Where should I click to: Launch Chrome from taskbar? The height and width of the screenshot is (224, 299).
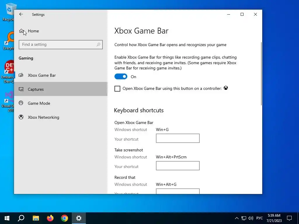65,218
